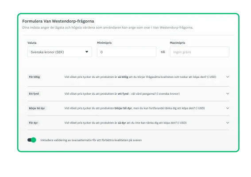The image size is (251, 177).
Task: Click the För dyr tag label
Action: [x=33, y=123]
